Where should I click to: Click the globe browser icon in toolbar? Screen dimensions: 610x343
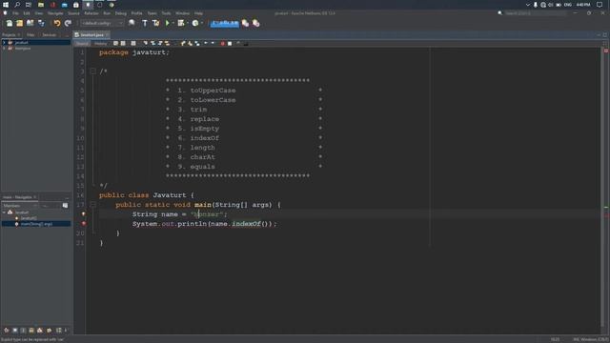tap(132, 23)
